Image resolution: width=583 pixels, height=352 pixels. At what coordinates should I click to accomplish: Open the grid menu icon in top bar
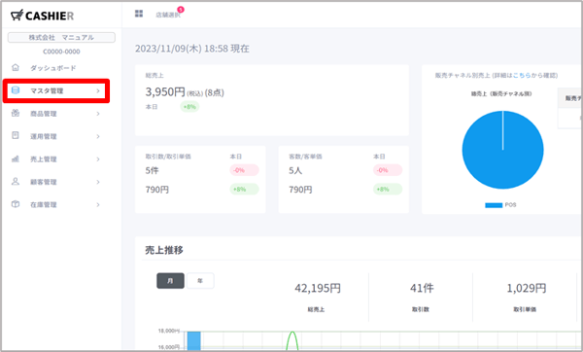[x=139, y=14]
